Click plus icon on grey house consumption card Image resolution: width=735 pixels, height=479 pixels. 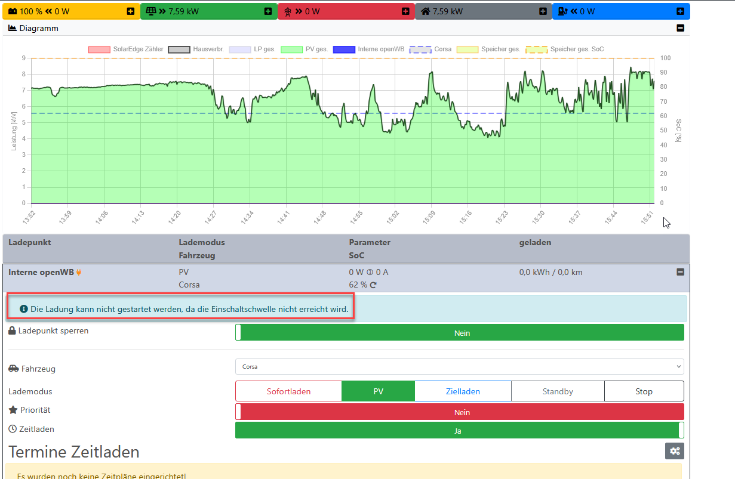click(x=543, y=11)
